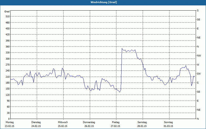The width and height of the screenshot is (206, 129).
Task: Click the date 23.02.15
Action: (10, 126)
